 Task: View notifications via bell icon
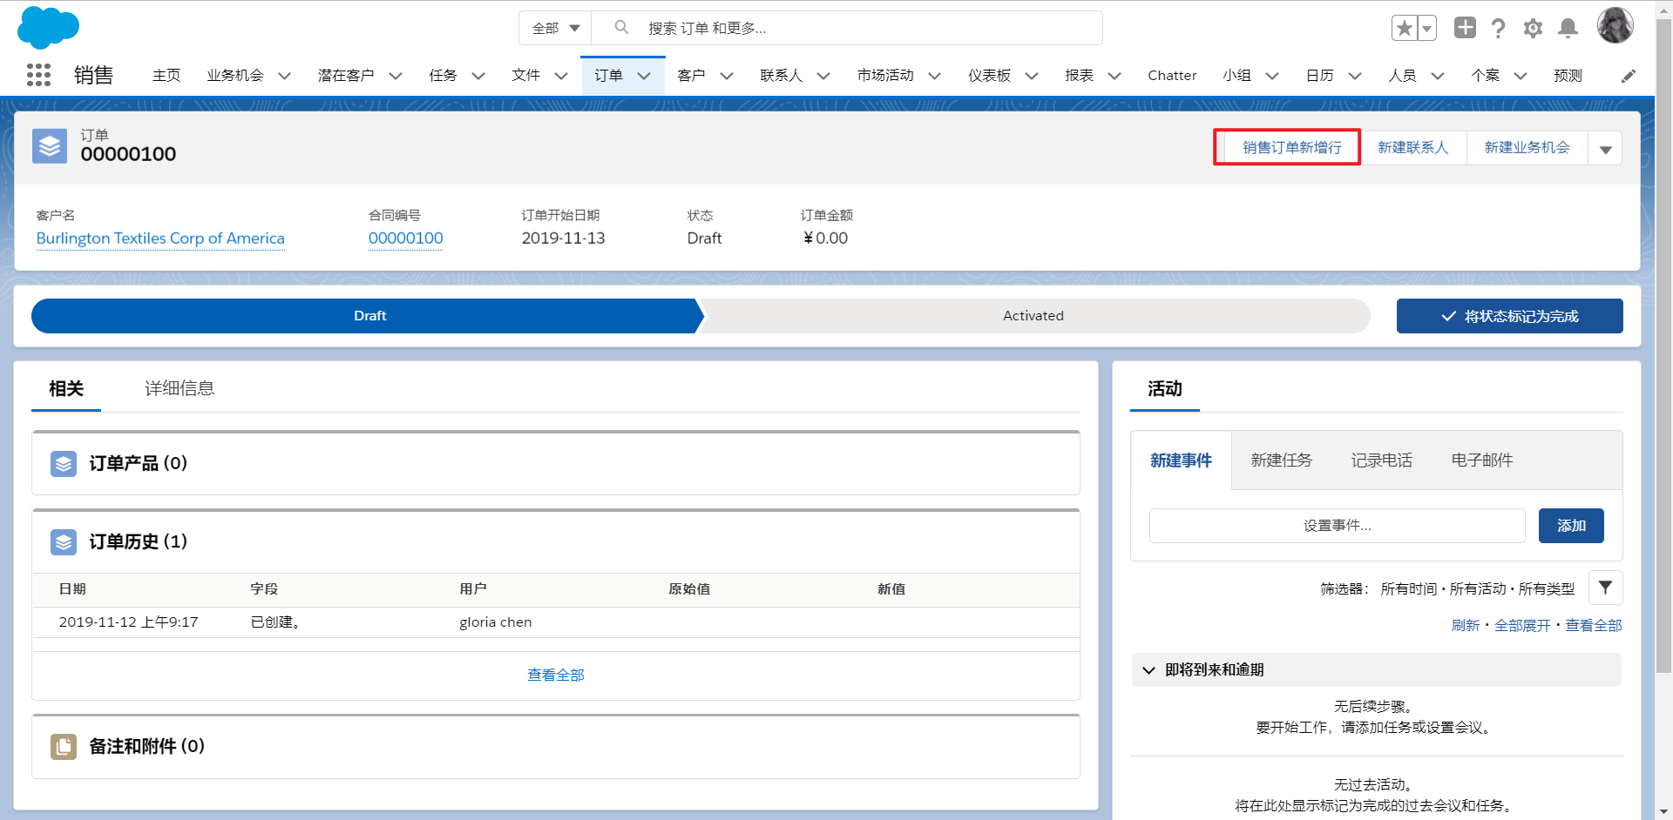coord(1568,28)
